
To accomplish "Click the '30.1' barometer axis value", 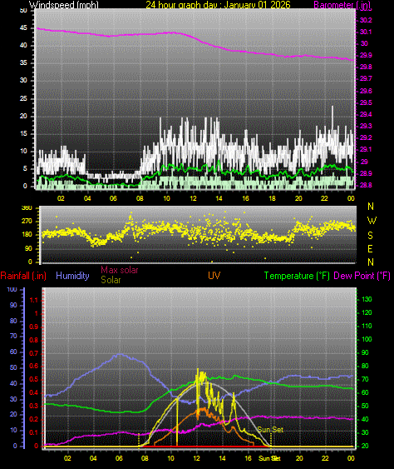I will click(x=366, y=32).
